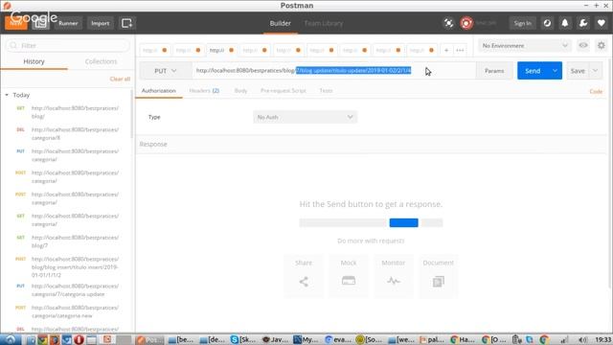Open the Send dropdown arrow
This screenshot has height=345, width=613.
pos(555,71)
